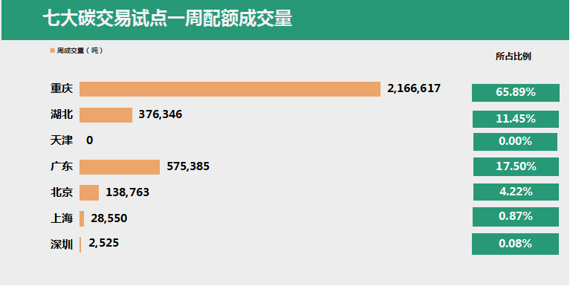
Task: Click the orange legend square for 周成交量
Action: tap(52, 51)
